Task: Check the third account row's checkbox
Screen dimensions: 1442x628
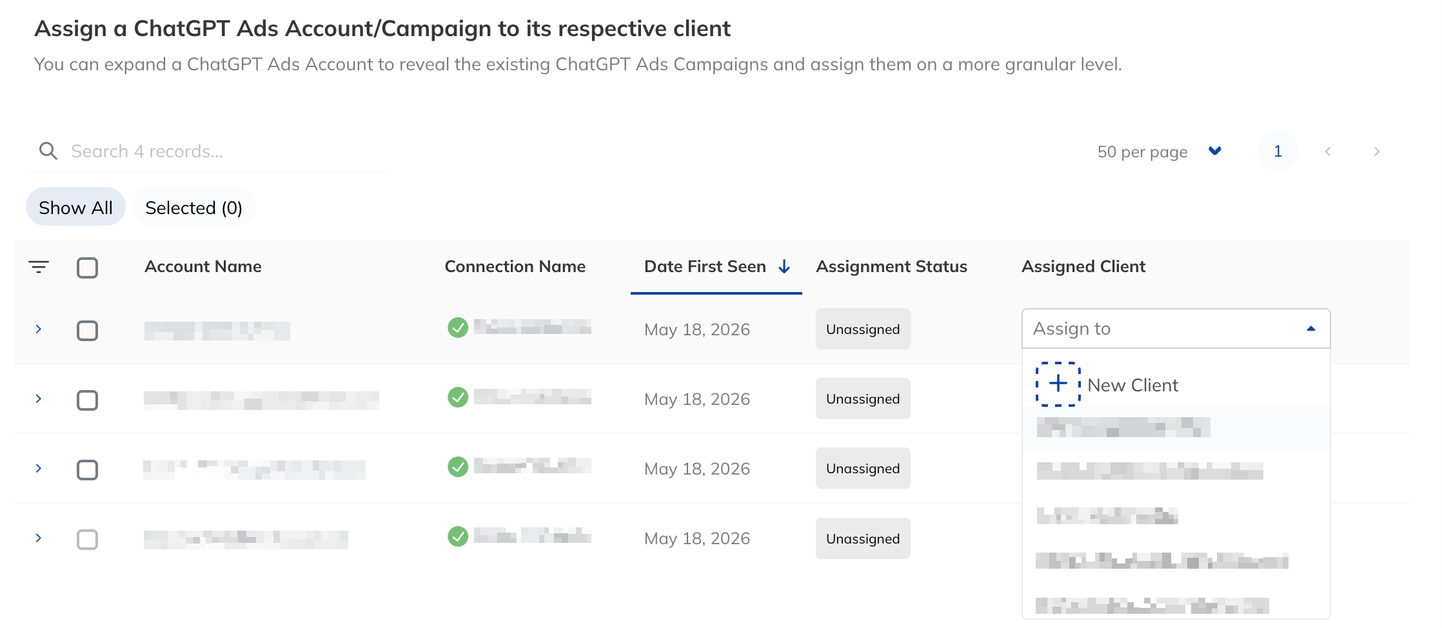Action: (x=87, y=470)
